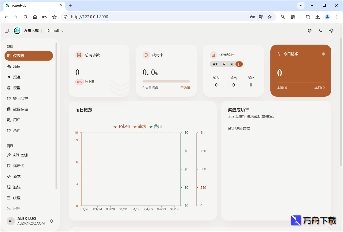The width and height of the screenshot is (343, 232).
Task: Open the 渠道 section from the sidebar
Action: (x=17, y=77)
